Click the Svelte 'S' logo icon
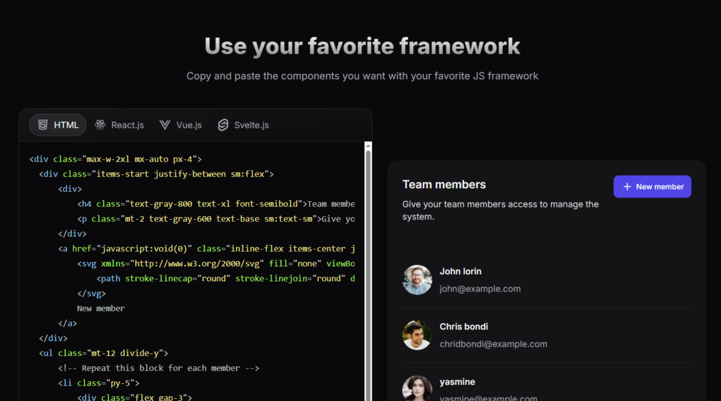Viewport: 721px width, 401px height. coord(223,125)
